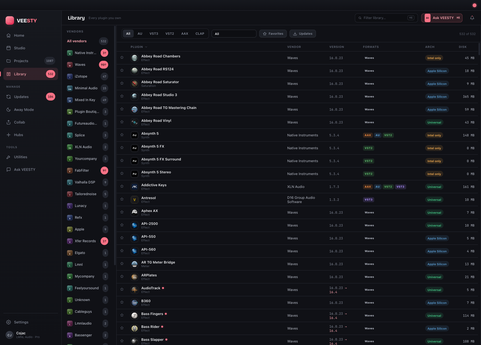Open the All category dropdown
Viewport: 481px width, 345px height.
(x=234, y=34)
